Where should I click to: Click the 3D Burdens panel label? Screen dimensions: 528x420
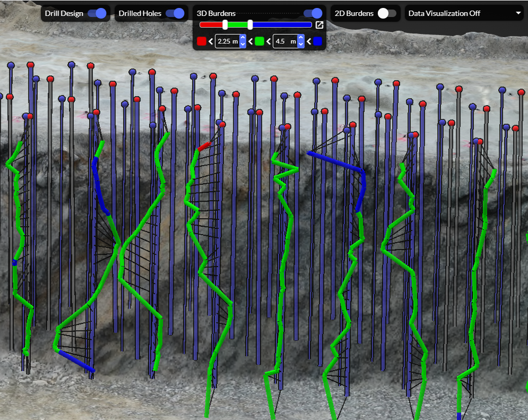(x=216, y=13)
